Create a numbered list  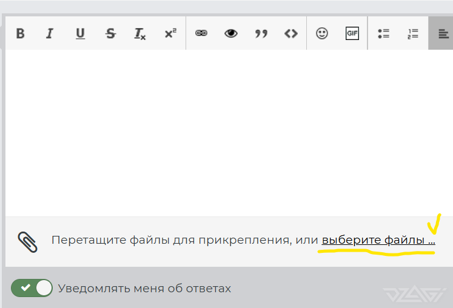pos(414,33)
